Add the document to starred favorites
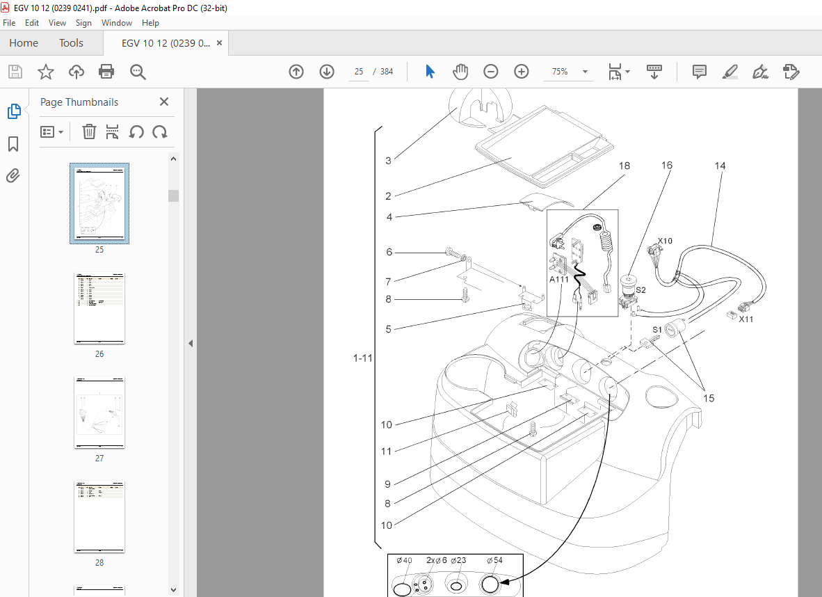 click(46, 72)
